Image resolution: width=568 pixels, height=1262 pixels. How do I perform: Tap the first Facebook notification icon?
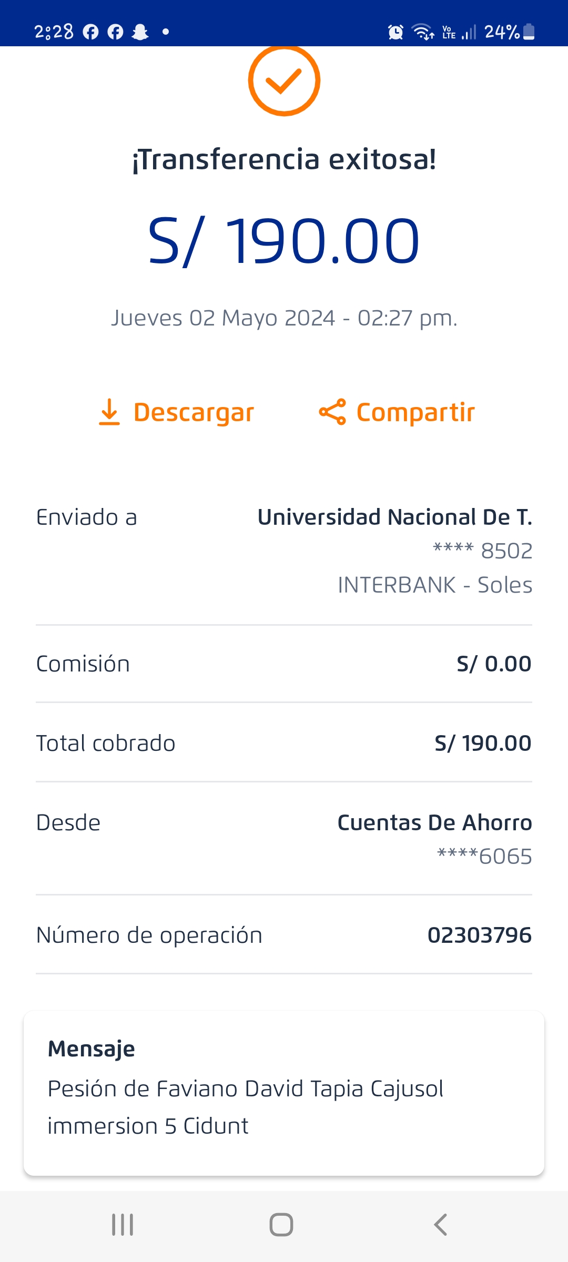point(90,32)
